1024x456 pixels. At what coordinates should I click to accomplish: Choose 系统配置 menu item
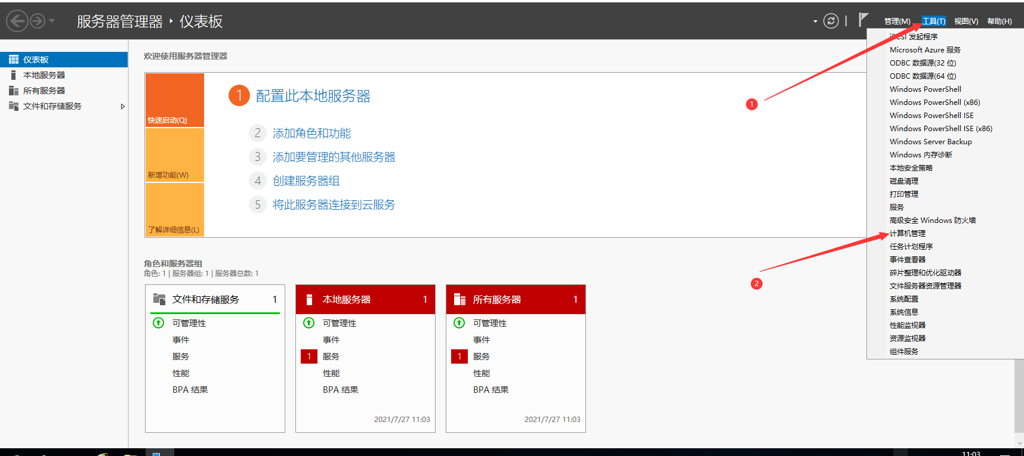pos(904,299)
